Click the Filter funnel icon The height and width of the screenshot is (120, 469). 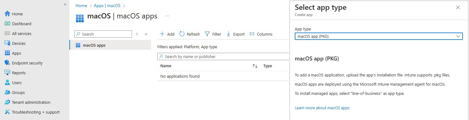click(x=207, y=34)
